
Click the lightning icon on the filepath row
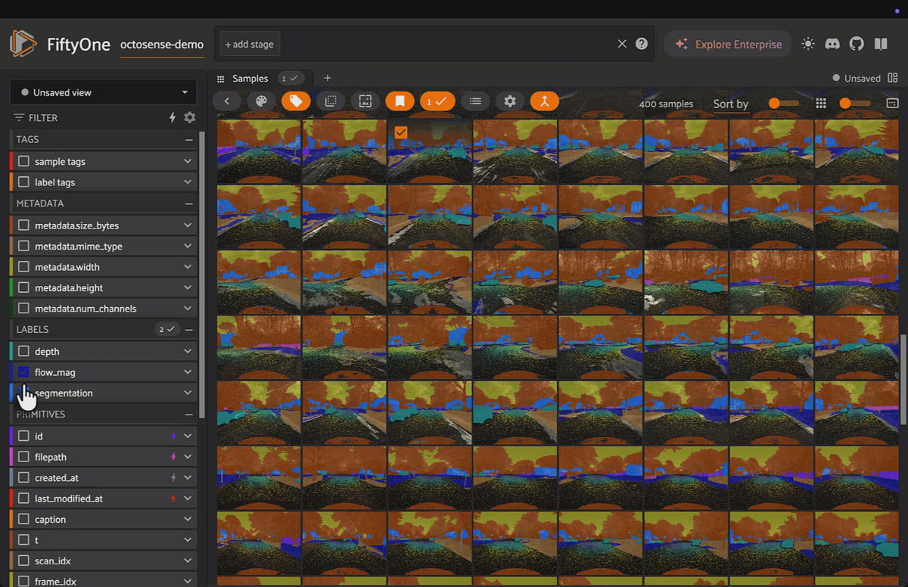tap(173, 457)
